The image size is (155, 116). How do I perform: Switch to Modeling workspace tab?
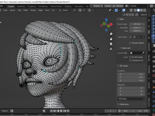coord(21,6)
